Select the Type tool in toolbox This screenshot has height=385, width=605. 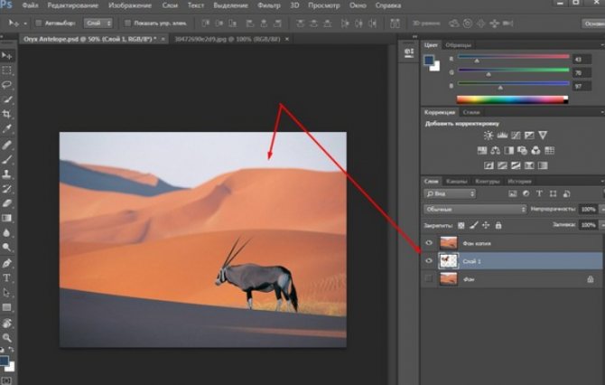tap(6, 278)
